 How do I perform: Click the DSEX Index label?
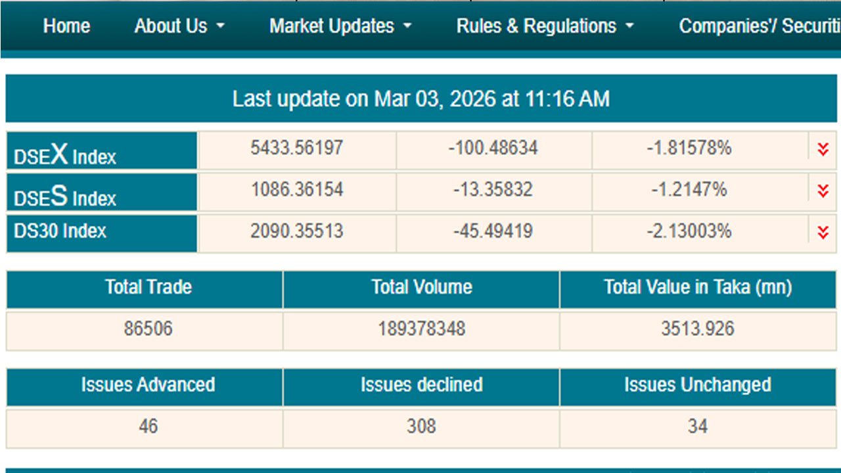[65, 156]
